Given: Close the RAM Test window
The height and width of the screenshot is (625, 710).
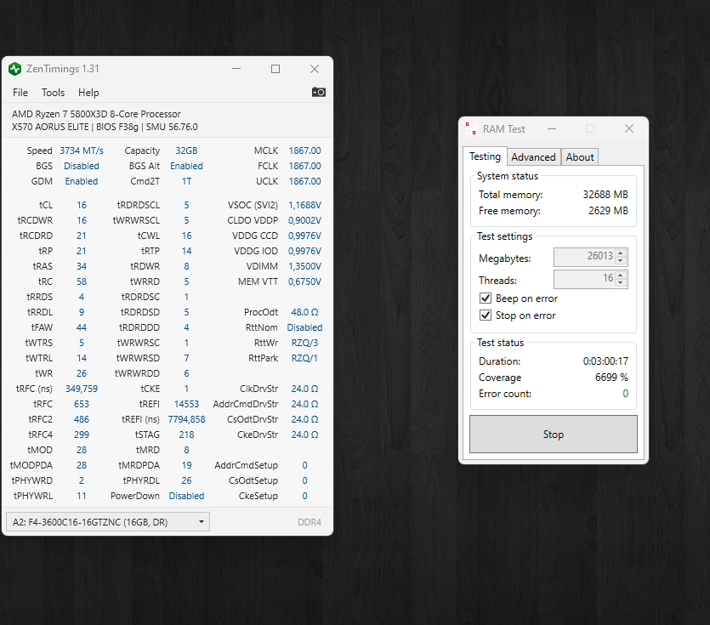Looking at the screenshot, I should click(x=629, y=129).
